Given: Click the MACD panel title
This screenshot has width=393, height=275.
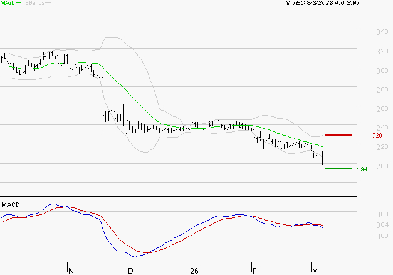Looking at the screenshot, I should 11,205.
